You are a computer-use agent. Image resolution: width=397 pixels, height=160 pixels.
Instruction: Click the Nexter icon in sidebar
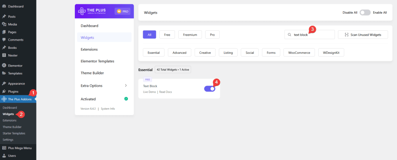click(x=4, y=55)
